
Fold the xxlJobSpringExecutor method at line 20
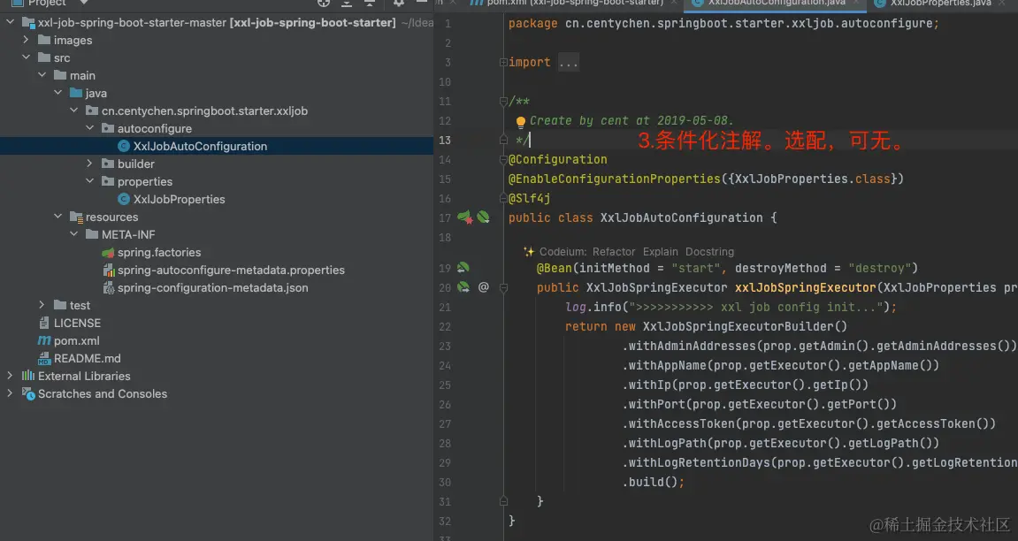coord(503,287)
